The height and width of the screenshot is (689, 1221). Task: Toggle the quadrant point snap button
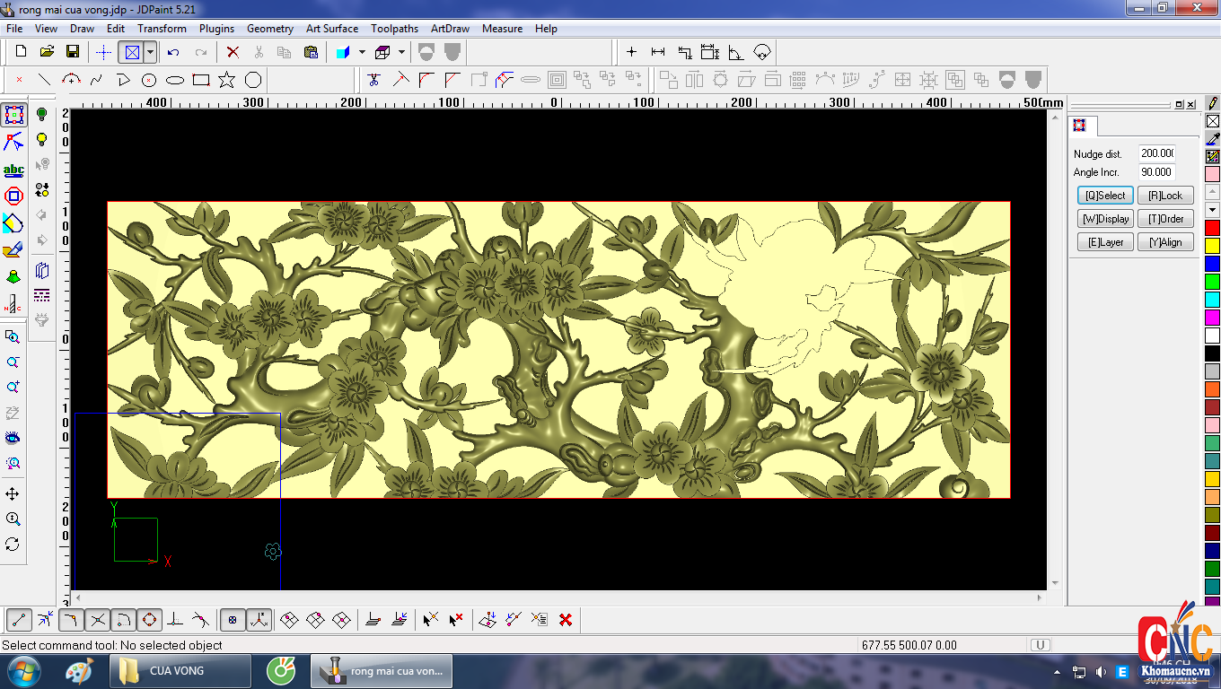[149, 619]
